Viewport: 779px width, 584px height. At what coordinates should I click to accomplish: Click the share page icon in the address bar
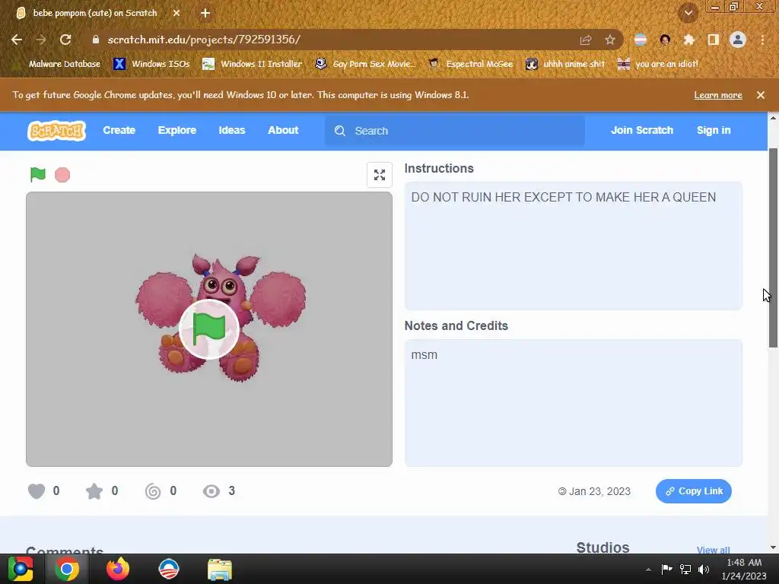pyautogui.click(x=586, y=40)
